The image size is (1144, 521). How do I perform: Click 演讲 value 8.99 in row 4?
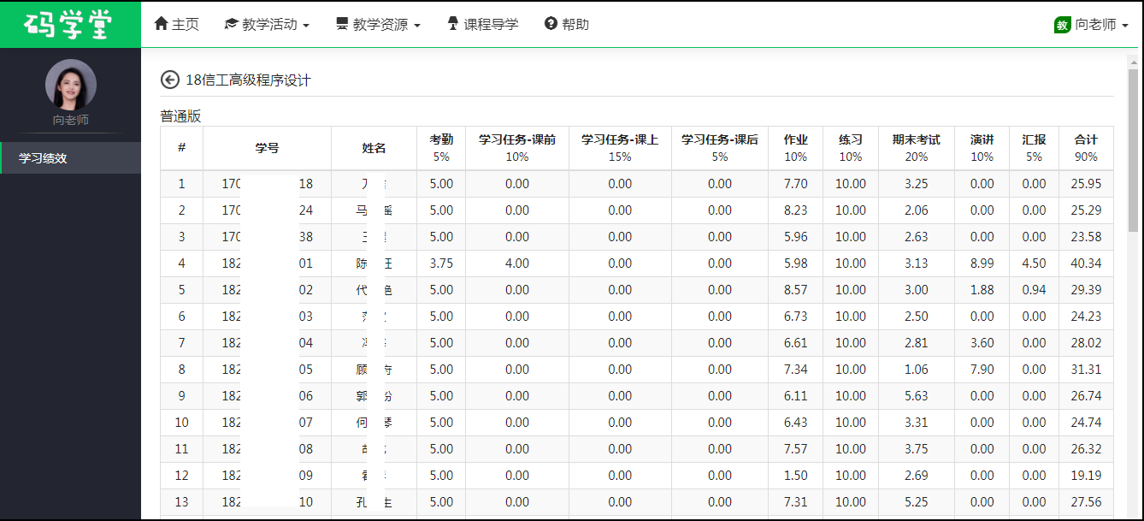click(x=982, y=263)
